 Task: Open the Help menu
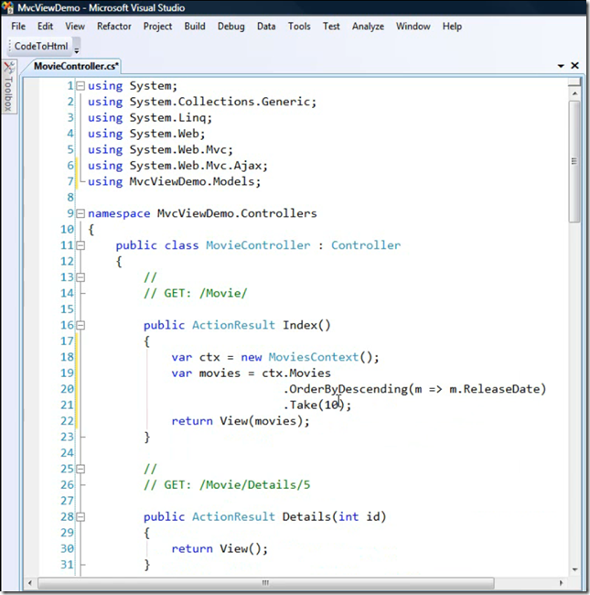(x=452, y=27)
